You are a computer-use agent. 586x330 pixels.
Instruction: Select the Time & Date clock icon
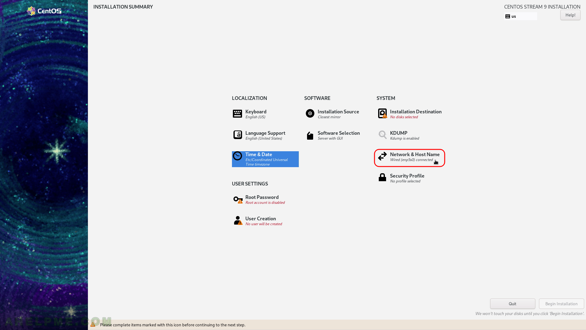tap(237, 156)
